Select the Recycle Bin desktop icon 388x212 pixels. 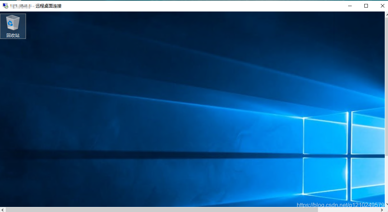(x=13, y=26)
